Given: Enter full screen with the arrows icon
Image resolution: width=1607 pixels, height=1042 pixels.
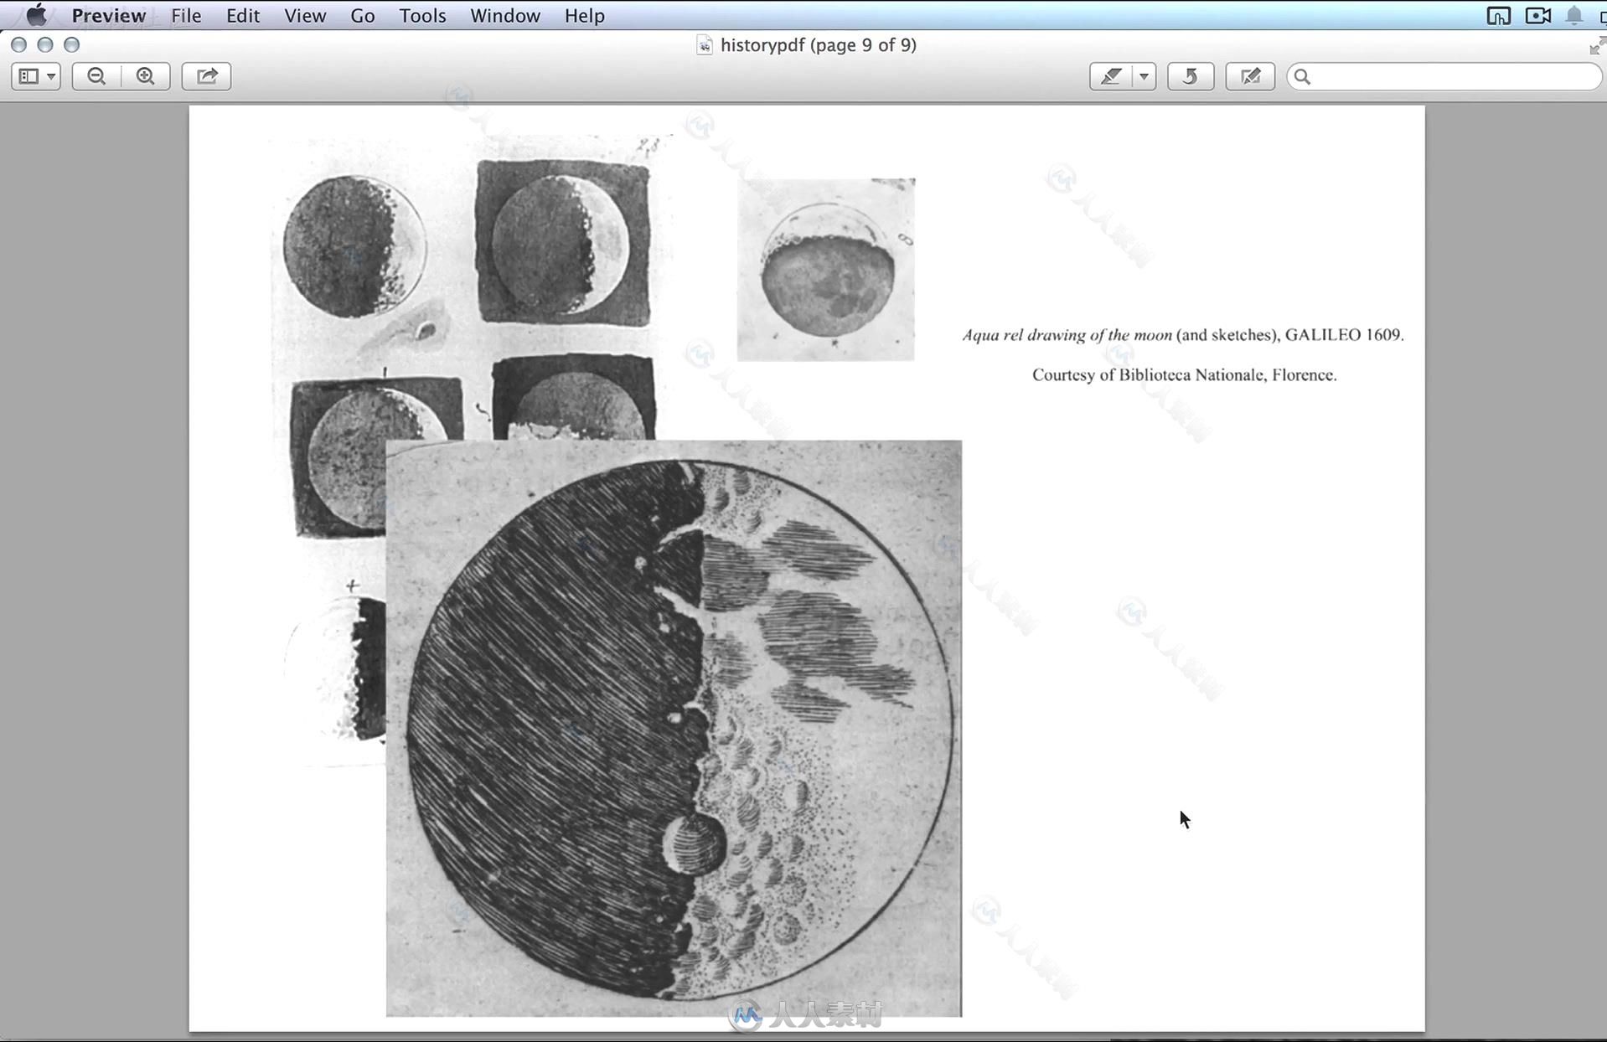Looking at the screenshot, I should [x=1597, y=46].
